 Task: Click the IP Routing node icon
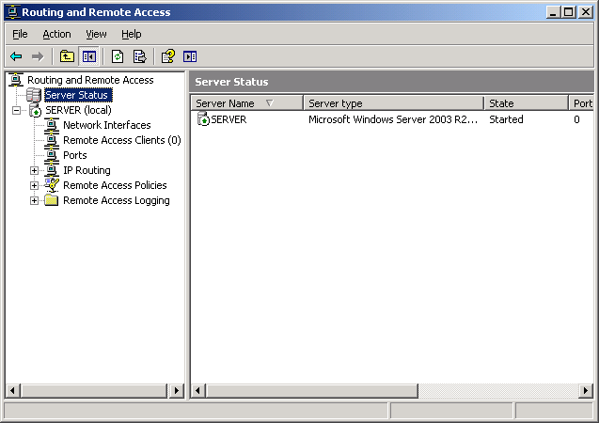click(52, 170)
